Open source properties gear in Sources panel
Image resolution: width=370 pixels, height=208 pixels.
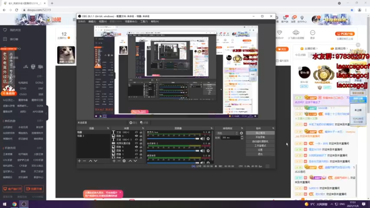(x=124, y=161)
